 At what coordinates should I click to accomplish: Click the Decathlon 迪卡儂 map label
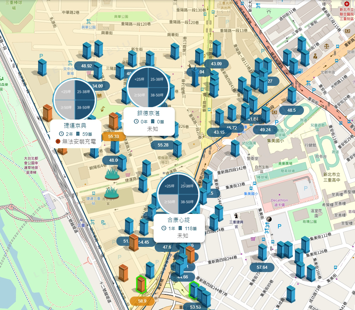(279, 203)
